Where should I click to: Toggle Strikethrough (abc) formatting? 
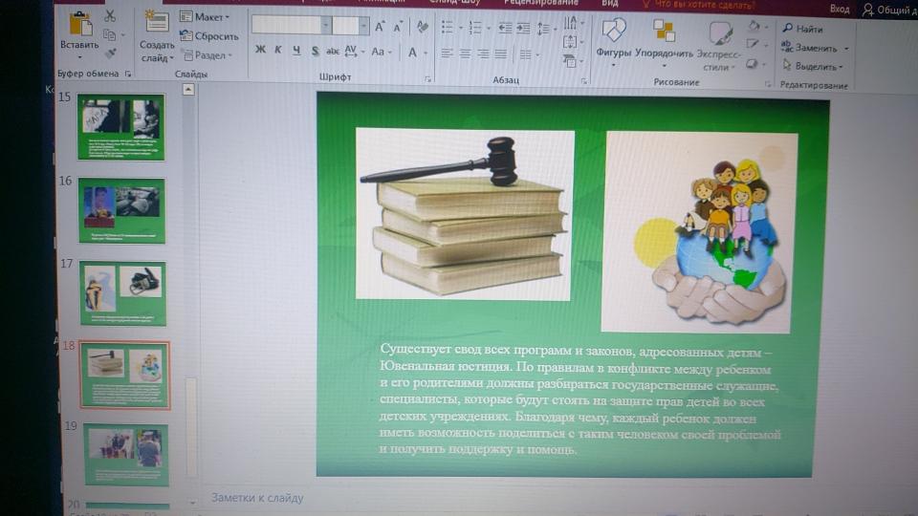point(333,52)
